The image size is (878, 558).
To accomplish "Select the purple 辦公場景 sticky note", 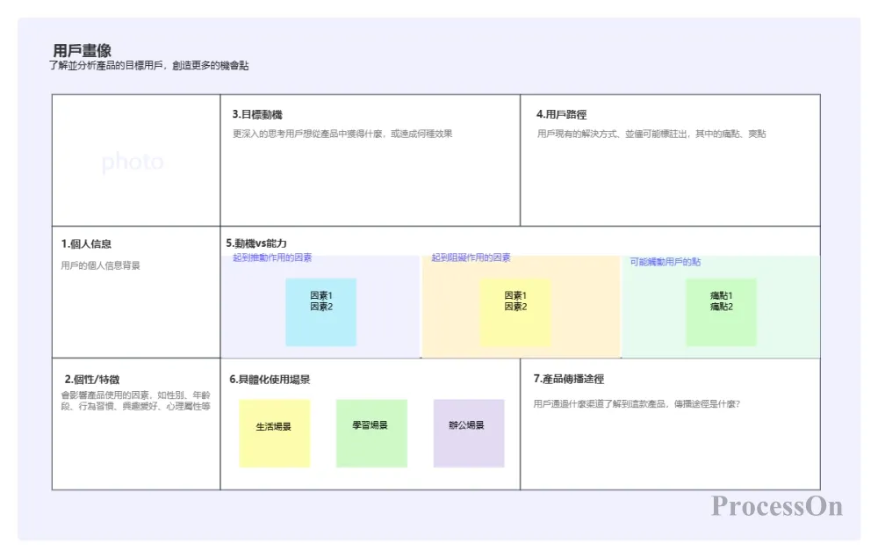I will tap(469, 433).
